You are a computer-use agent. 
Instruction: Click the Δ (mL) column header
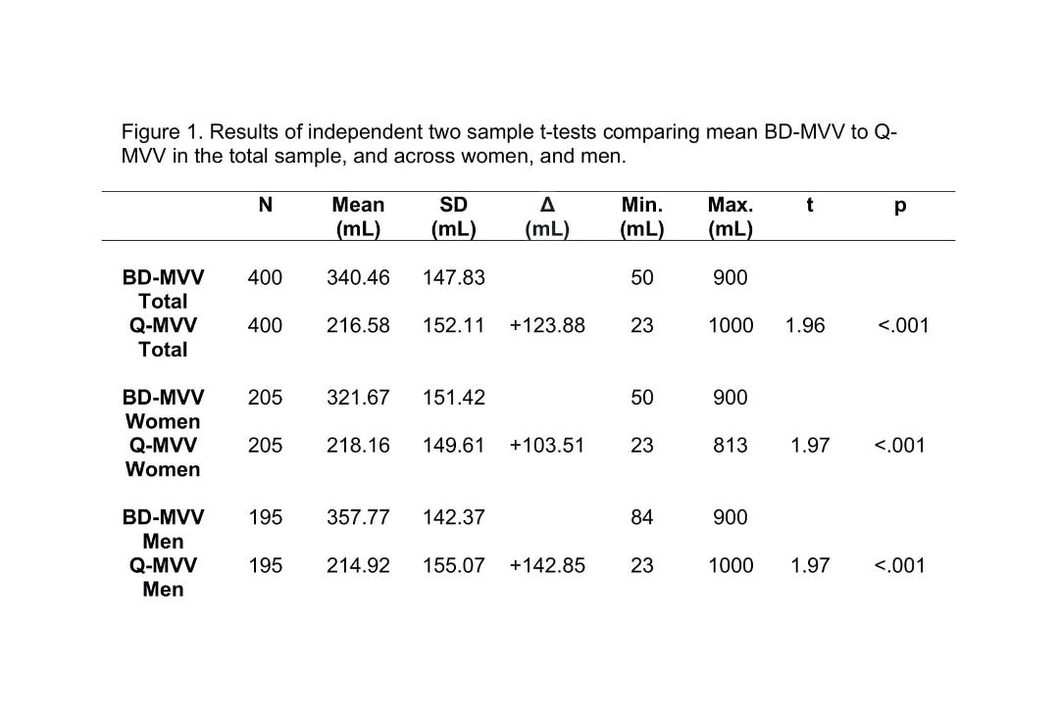[x=547, y=216]
